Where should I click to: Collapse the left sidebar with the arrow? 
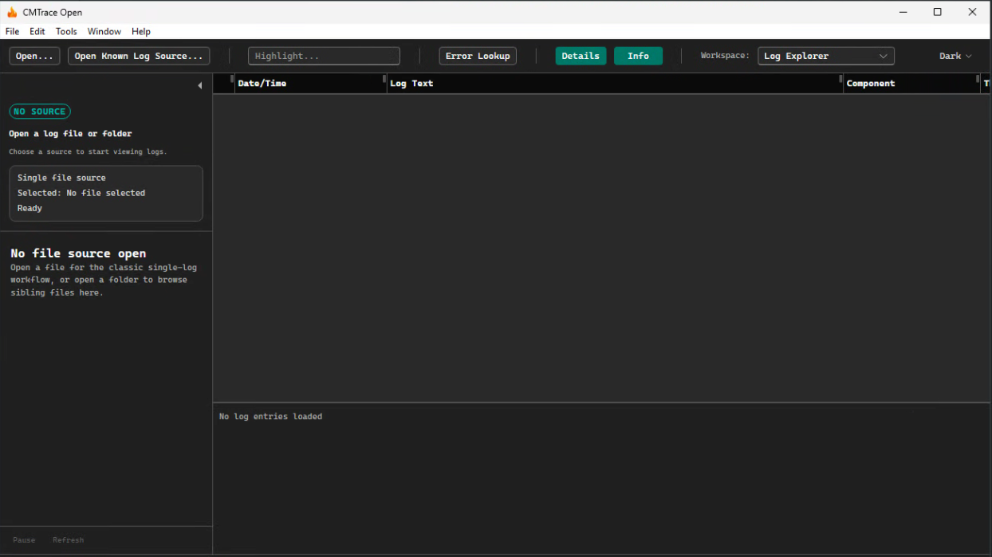tap(199, 85)
